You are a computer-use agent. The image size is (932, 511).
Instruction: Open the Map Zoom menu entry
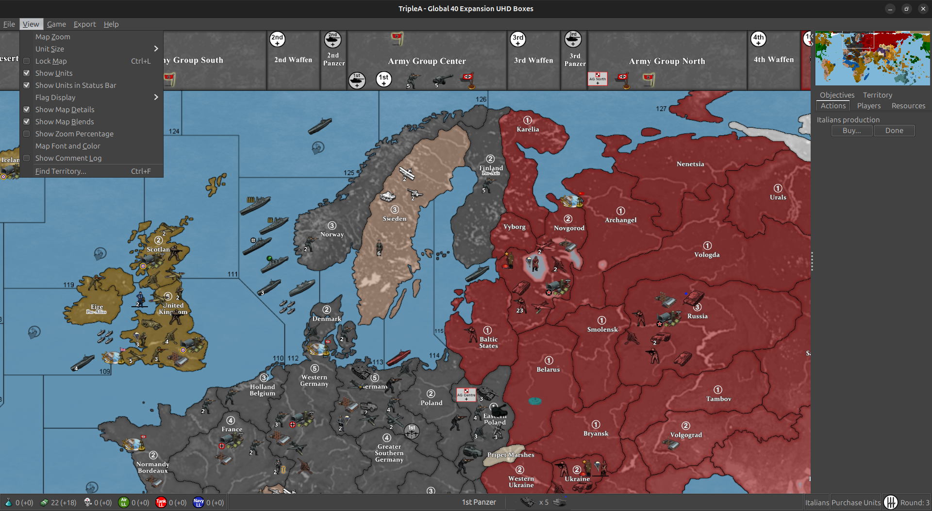tap(53, 36)
